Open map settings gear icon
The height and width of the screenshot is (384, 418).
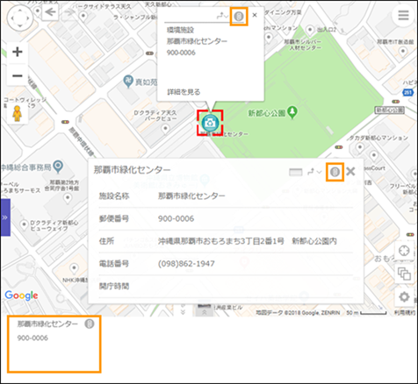point(404,297)
